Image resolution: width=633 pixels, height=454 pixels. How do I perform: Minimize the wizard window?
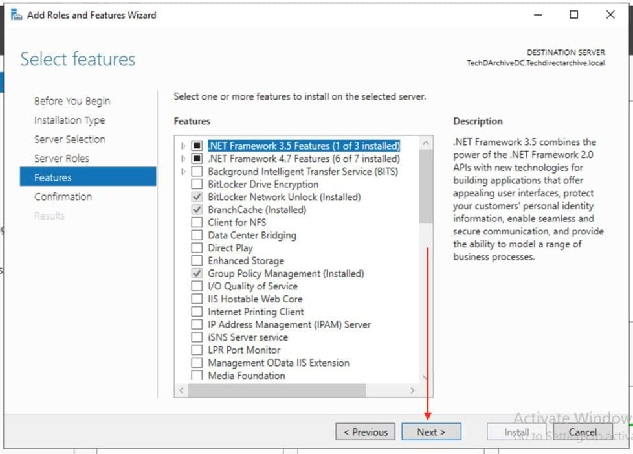pyautogui.click(x=537, y=14)
